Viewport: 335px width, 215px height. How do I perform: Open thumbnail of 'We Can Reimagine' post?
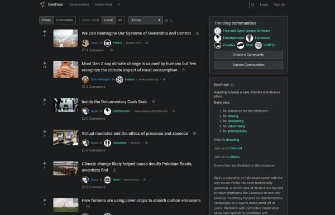(x=65, y=38)
